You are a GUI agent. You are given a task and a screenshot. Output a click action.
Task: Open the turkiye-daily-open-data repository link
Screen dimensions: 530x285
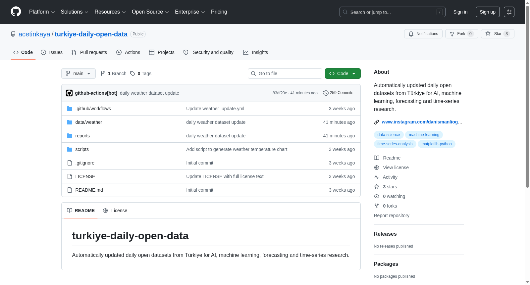(91, 34)
